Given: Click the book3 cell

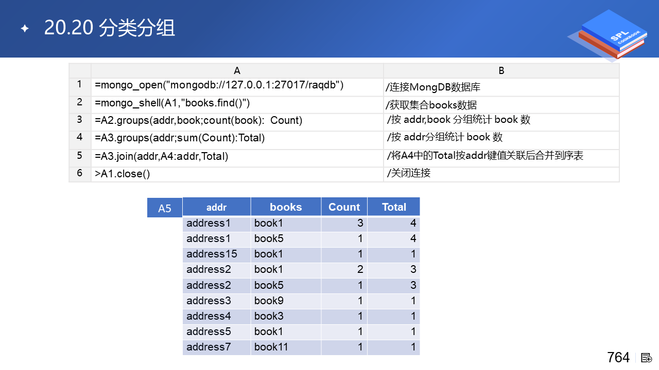Looking at the screenshot, I should tap(286, 316).
